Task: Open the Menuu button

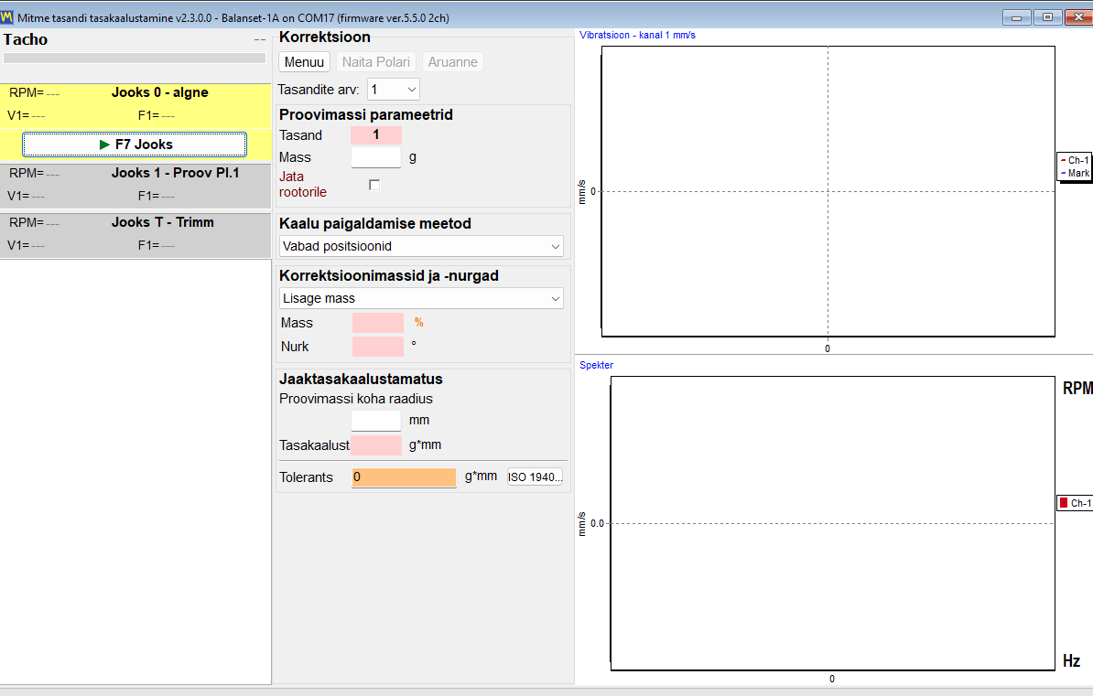Action: click(304, 62)
